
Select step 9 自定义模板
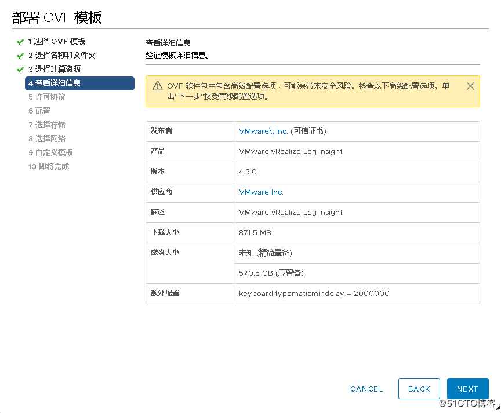click(50, 152)
